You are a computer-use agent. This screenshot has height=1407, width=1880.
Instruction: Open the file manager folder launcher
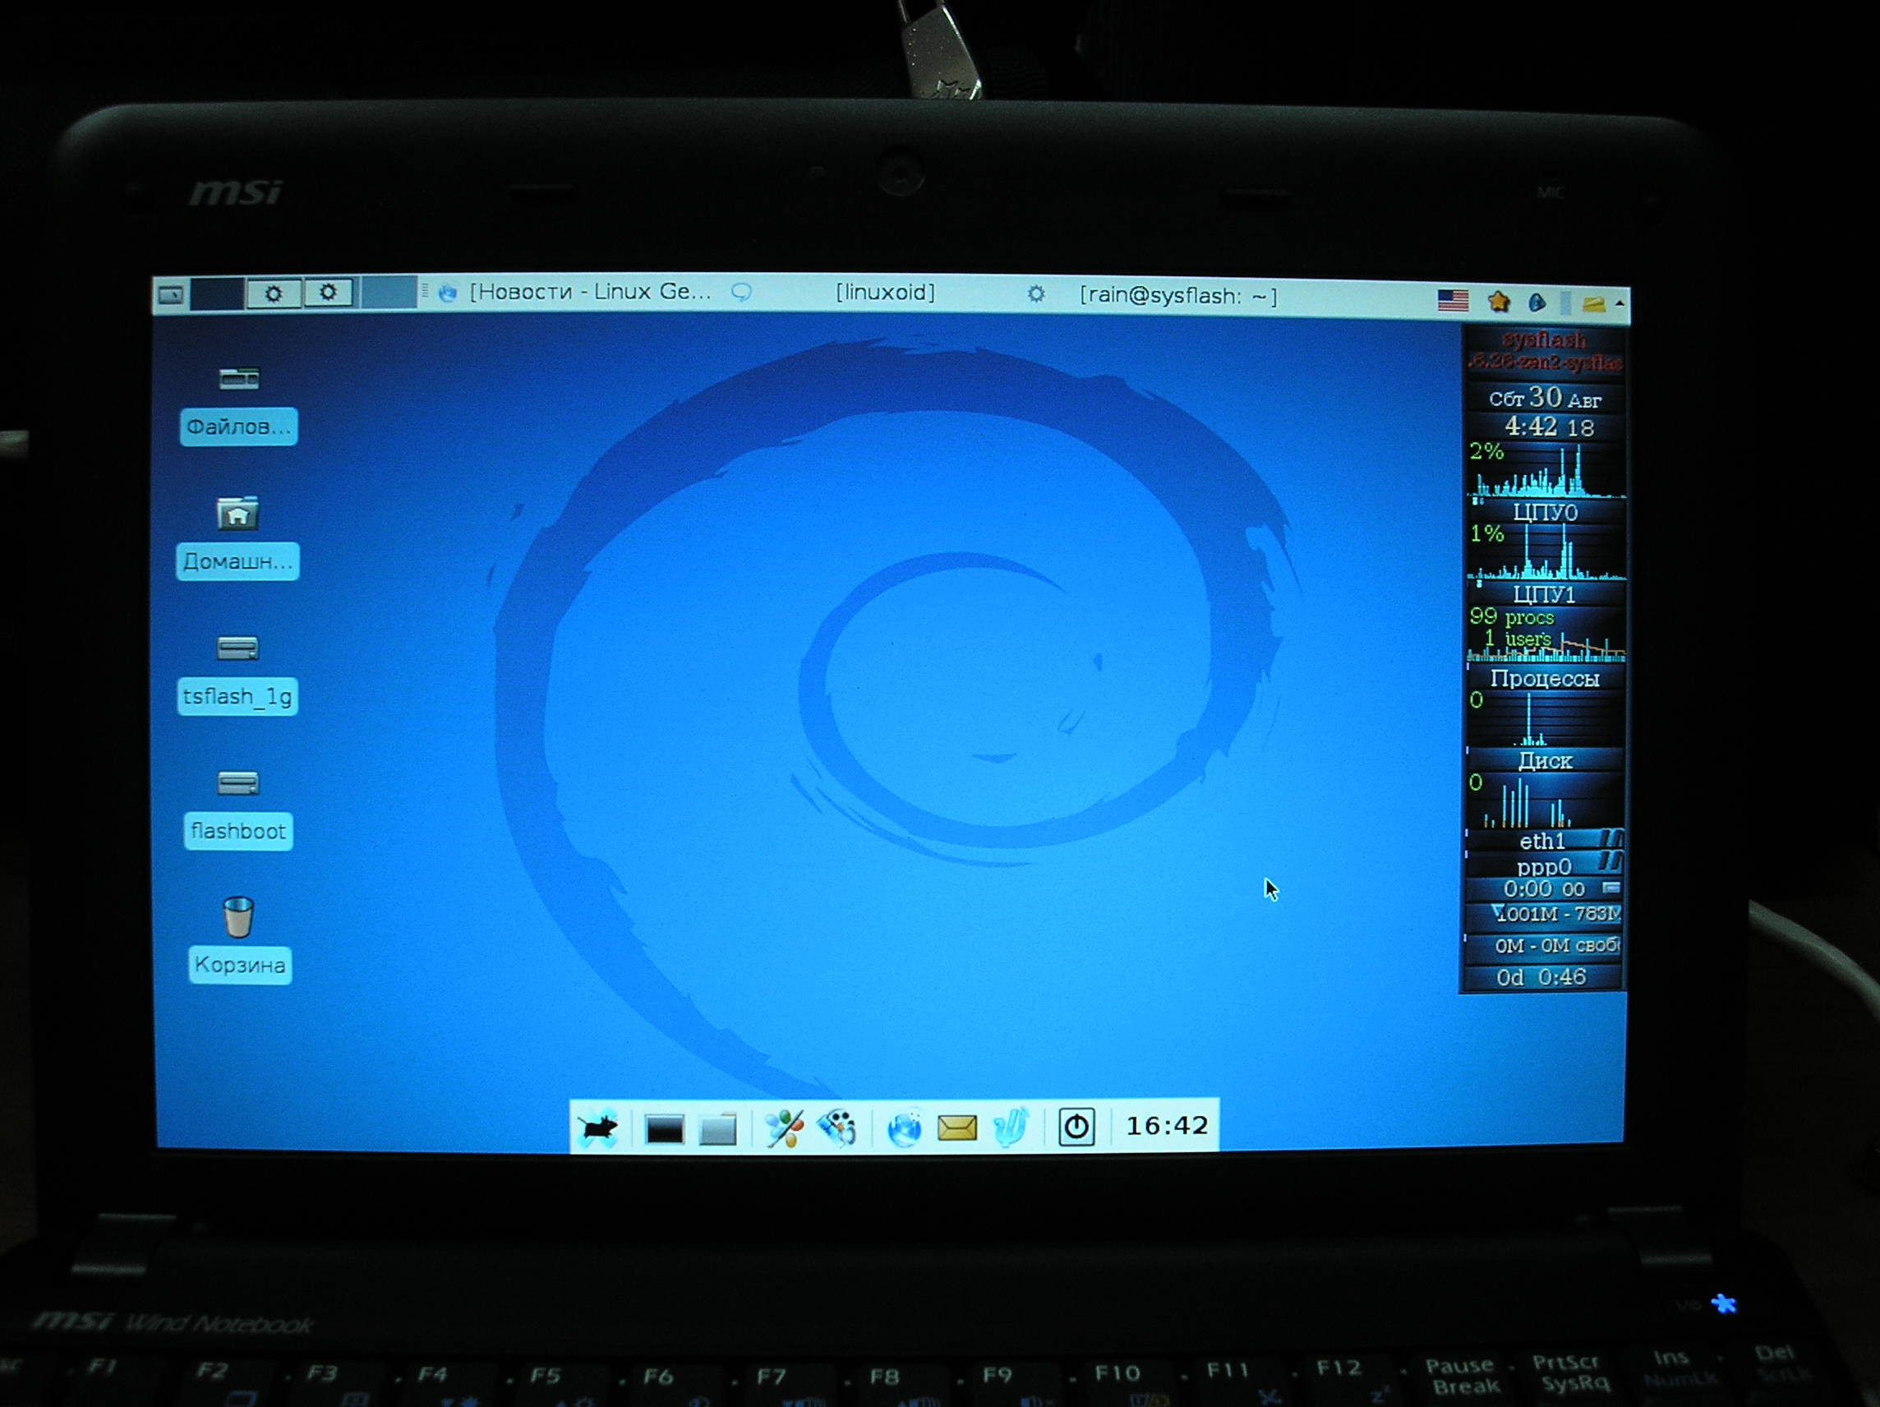718,1130
